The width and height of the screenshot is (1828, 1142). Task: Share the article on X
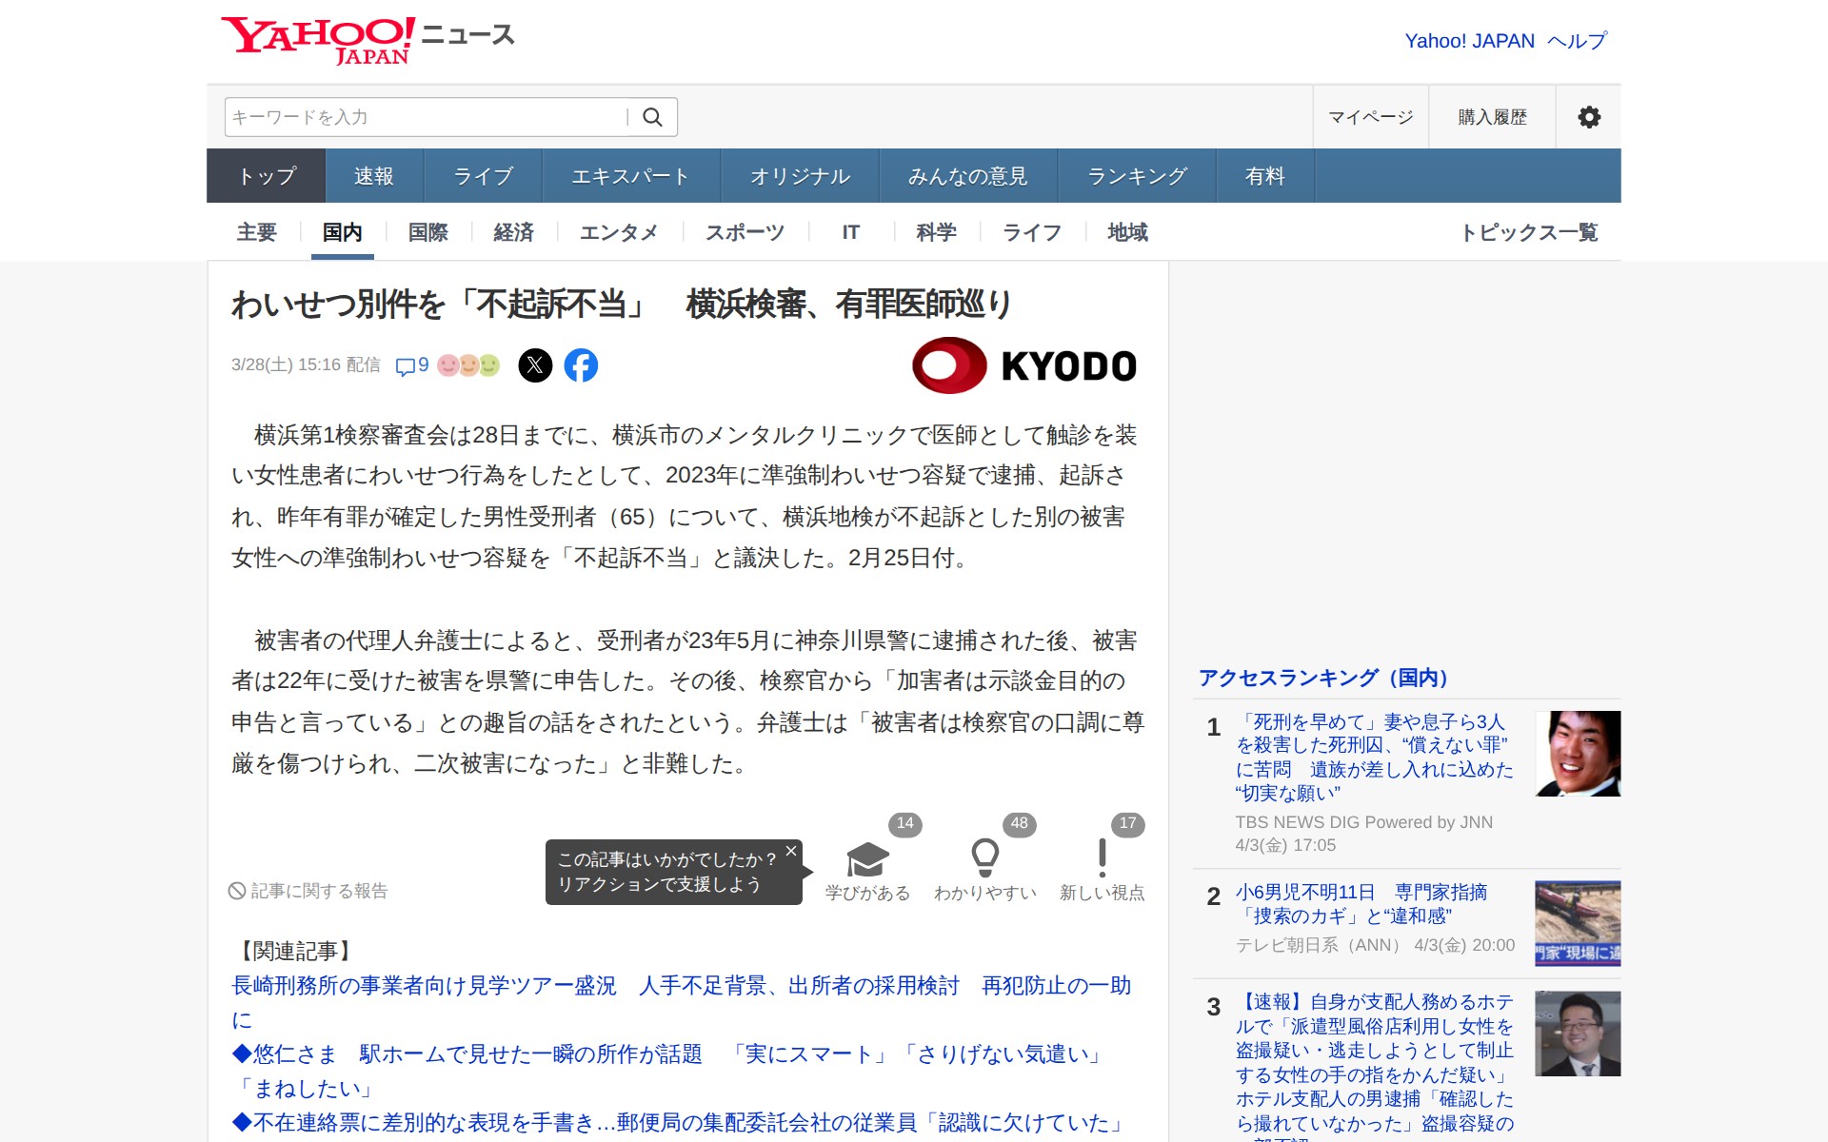coord(535,365)
